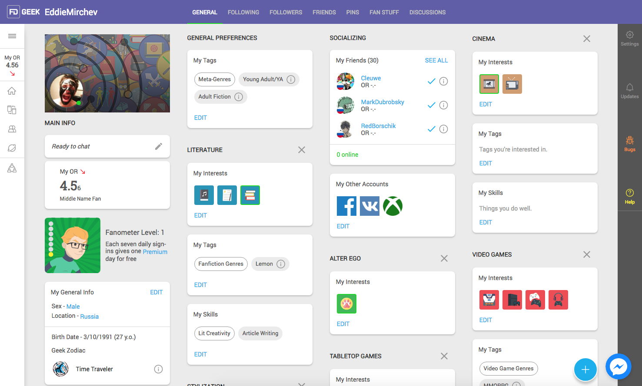
Task: Click EDIT under Literature skills
Action: (x=200, y=354)
